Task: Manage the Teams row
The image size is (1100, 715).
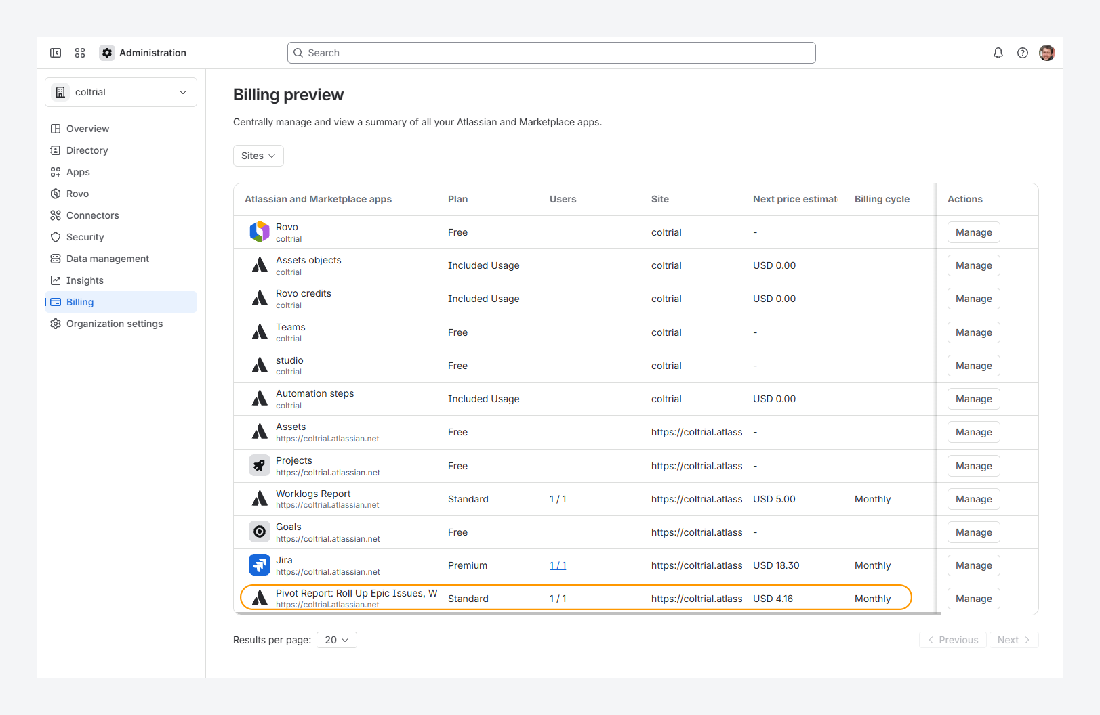Action: [974, 332]
